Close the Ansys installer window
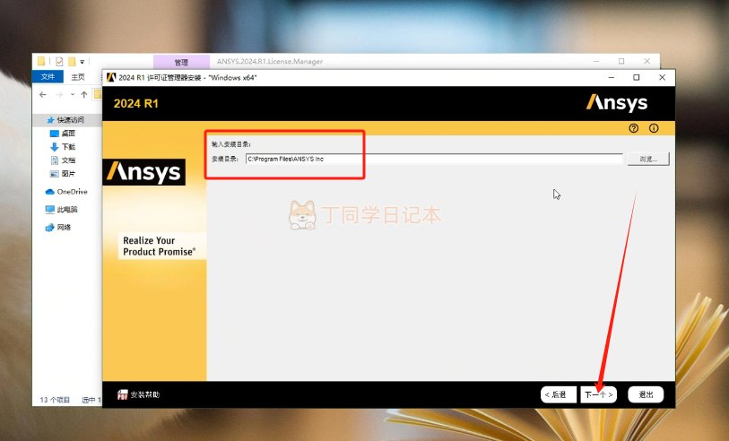 pos(662,78)
